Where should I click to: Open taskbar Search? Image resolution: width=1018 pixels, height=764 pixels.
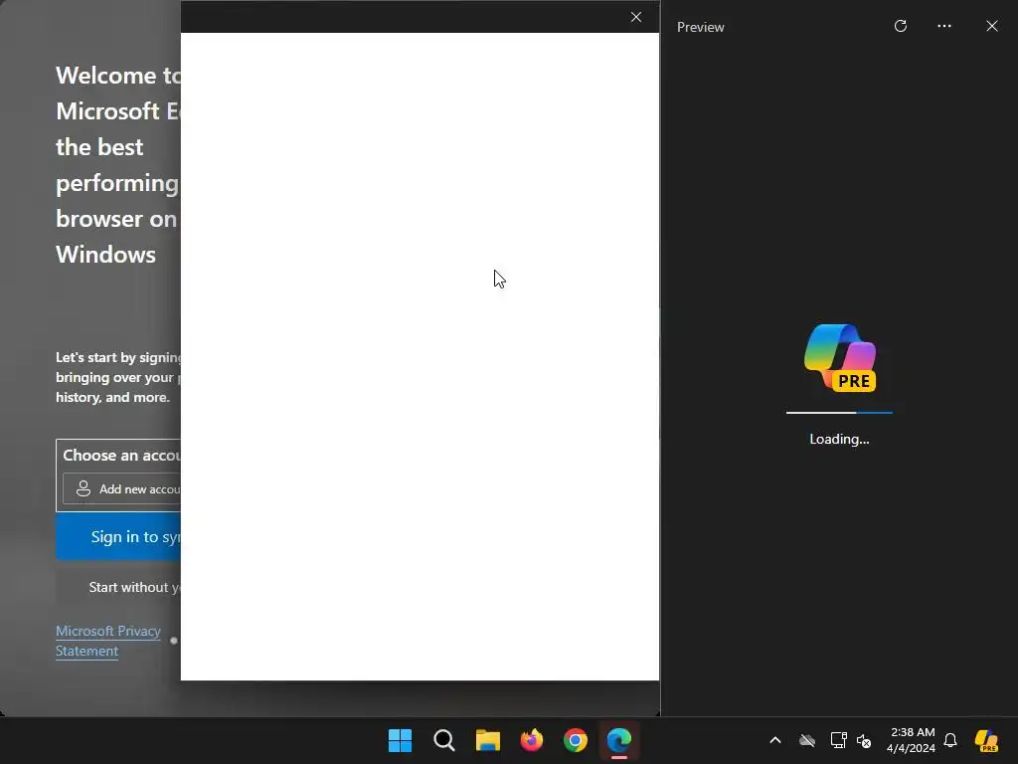(x=444, y=740)
